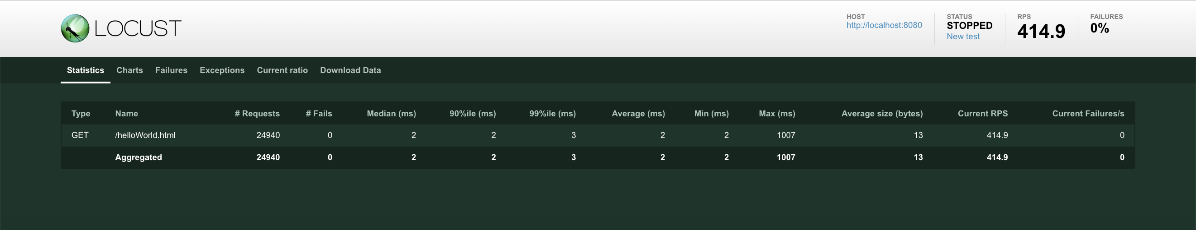Switch to the Charts tab
1196x230 pixels.
(x=129, y=70)
